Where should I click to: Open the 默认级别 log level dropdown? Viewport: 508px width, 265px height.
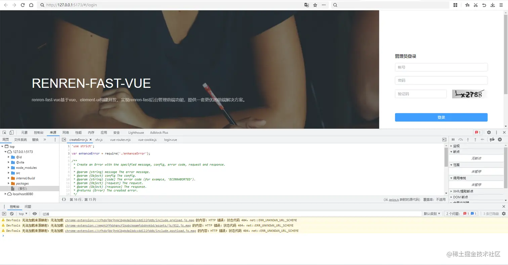[432, 214]
